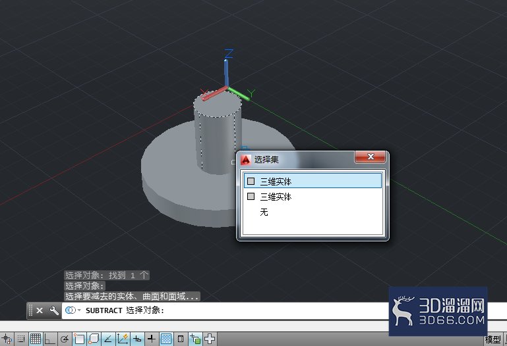Viewport: 507px width, 346px height.
Task: Toggle Object Snap Tracking button
Action: tap(108, 339)
